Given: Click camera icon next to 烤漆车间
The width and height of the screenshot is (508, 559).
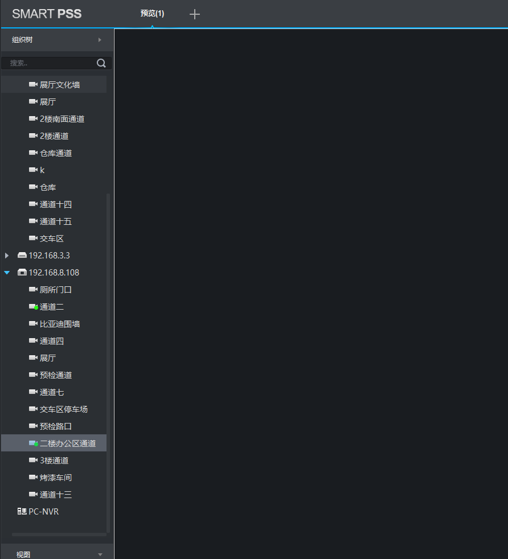Looking at the screenshot, I should click(33, 478).
